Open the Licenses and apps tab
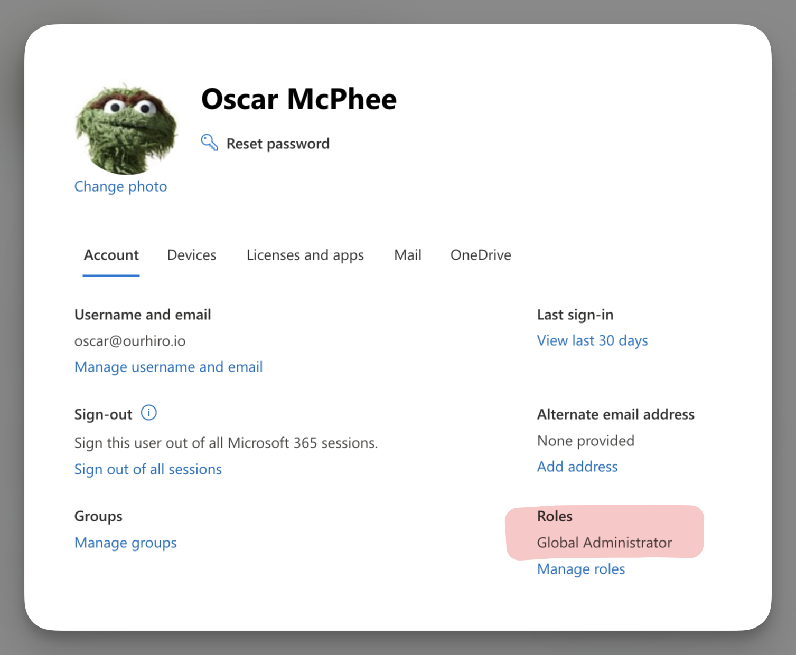796x655 pixels. coord(305,255)
